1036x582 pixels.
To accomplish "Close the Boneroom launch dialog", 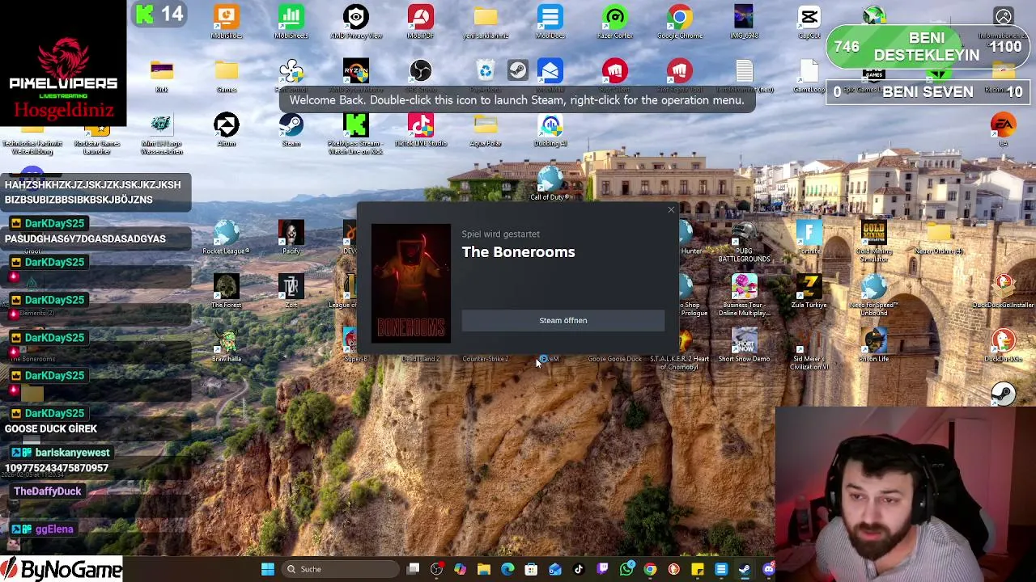I will (671, 210).
